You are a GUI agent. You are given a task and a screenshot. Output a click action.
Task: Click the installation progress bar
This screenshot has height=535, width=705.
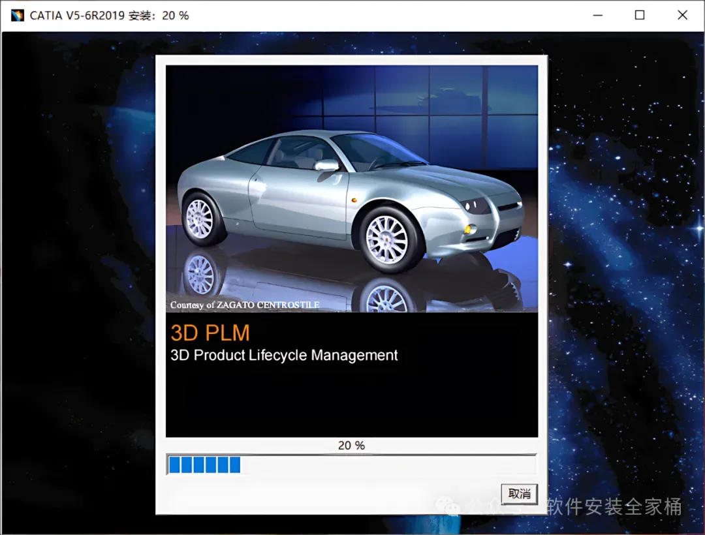point(352,465)
